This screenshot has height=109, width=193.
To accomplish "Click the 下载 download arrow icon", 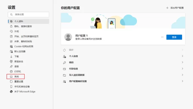I will click(11, 56).
